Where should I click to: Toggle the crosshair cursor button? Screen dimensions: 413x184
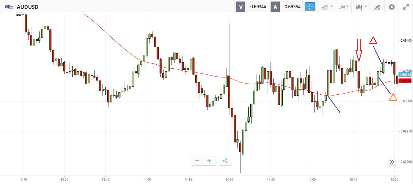310,7
